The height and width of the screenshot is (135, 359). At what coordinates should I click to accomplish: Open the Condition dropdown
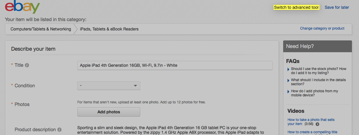[109, 86]
